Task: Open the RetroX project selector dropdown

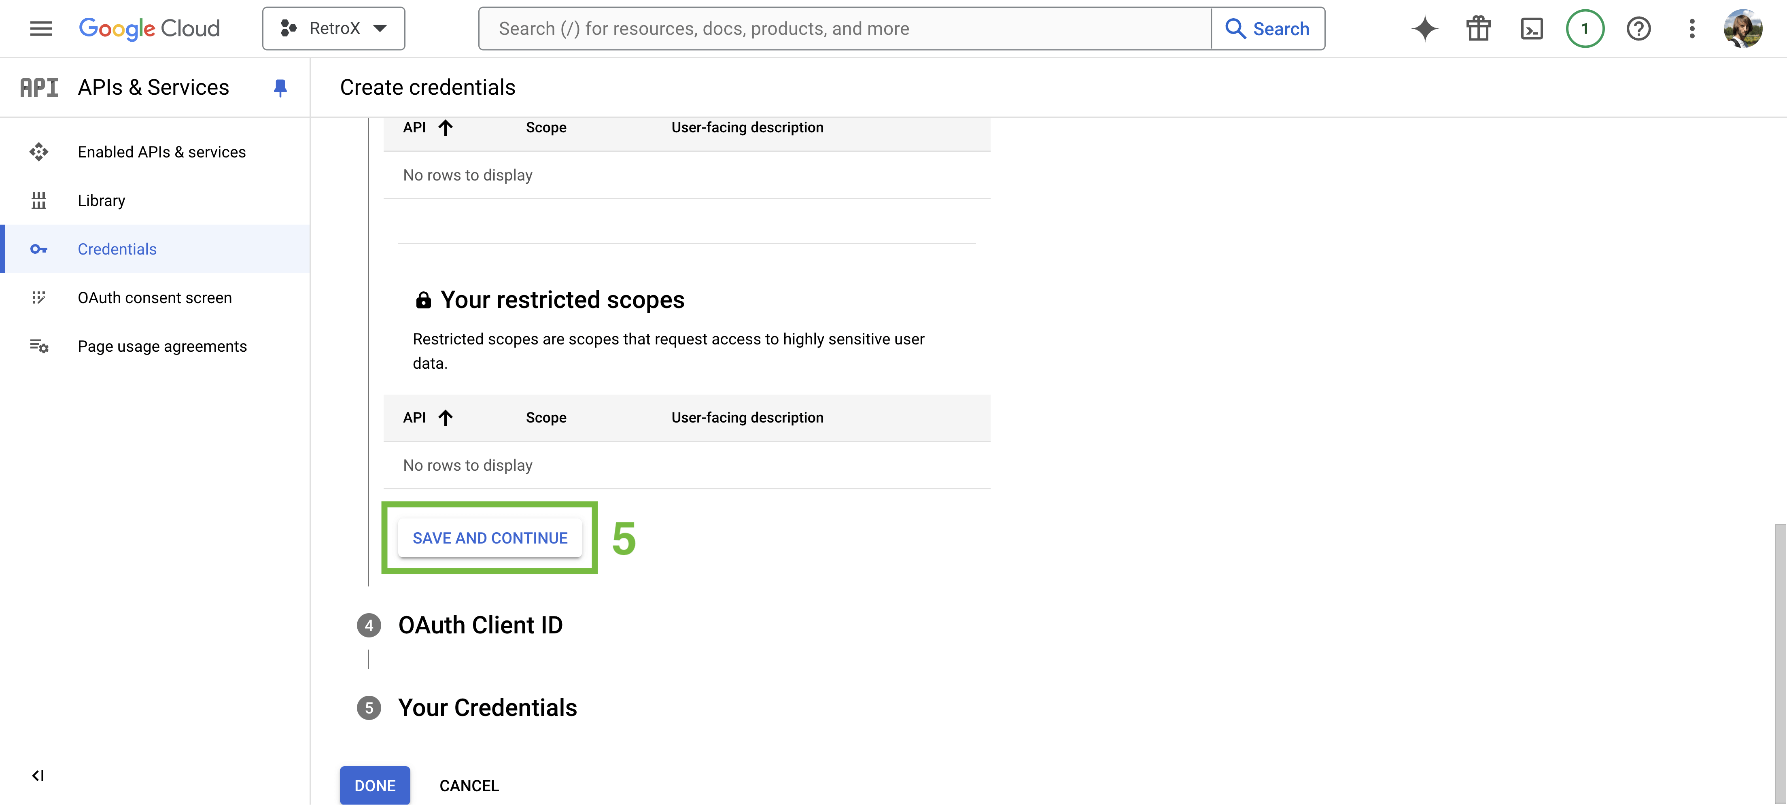Action: coord(334,28)
